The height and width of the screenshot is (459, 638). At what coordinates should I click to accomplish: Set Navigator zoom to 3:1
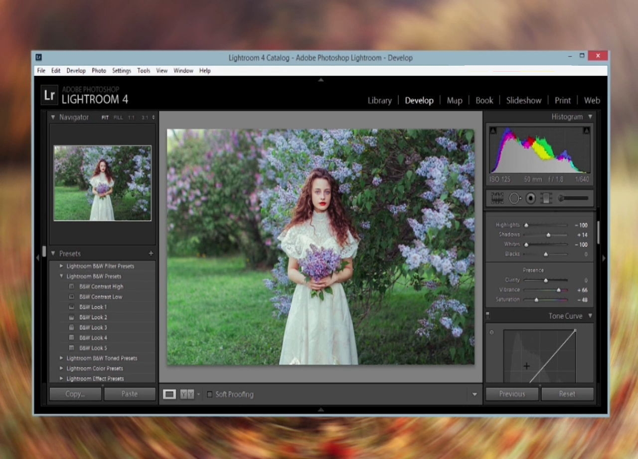click(145, 118)
